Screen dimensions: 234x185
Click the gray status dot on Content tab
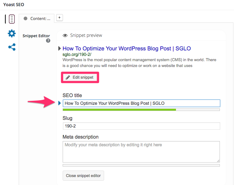tap(25, 18)
